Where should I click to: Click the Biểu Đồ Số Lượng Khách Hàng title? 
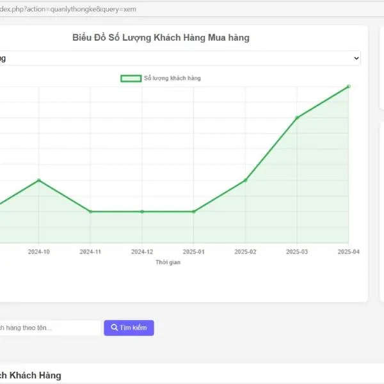click(x=161, y=38)
